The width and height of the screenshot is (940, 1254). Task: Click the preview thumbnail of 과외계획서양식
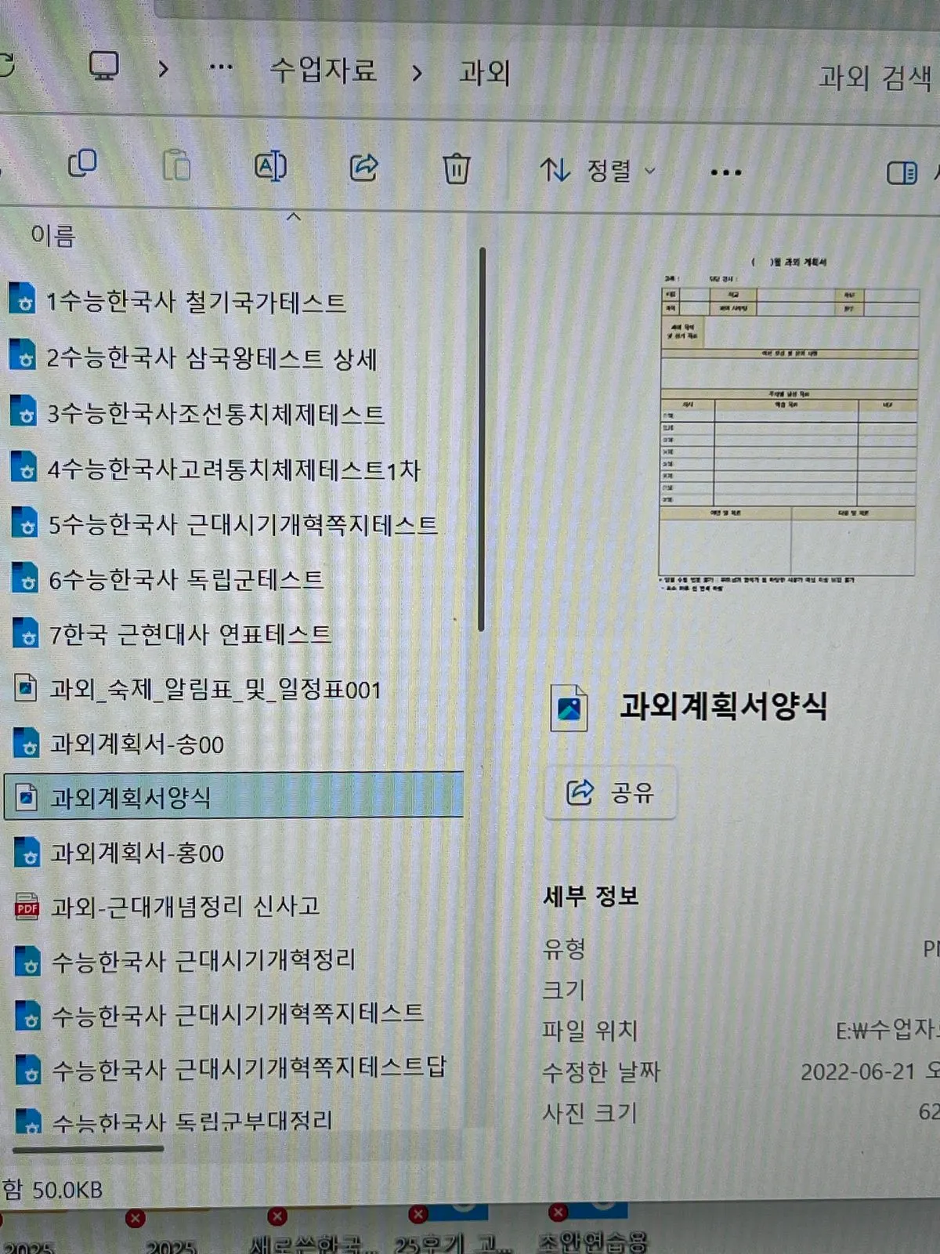pos(788,424)
